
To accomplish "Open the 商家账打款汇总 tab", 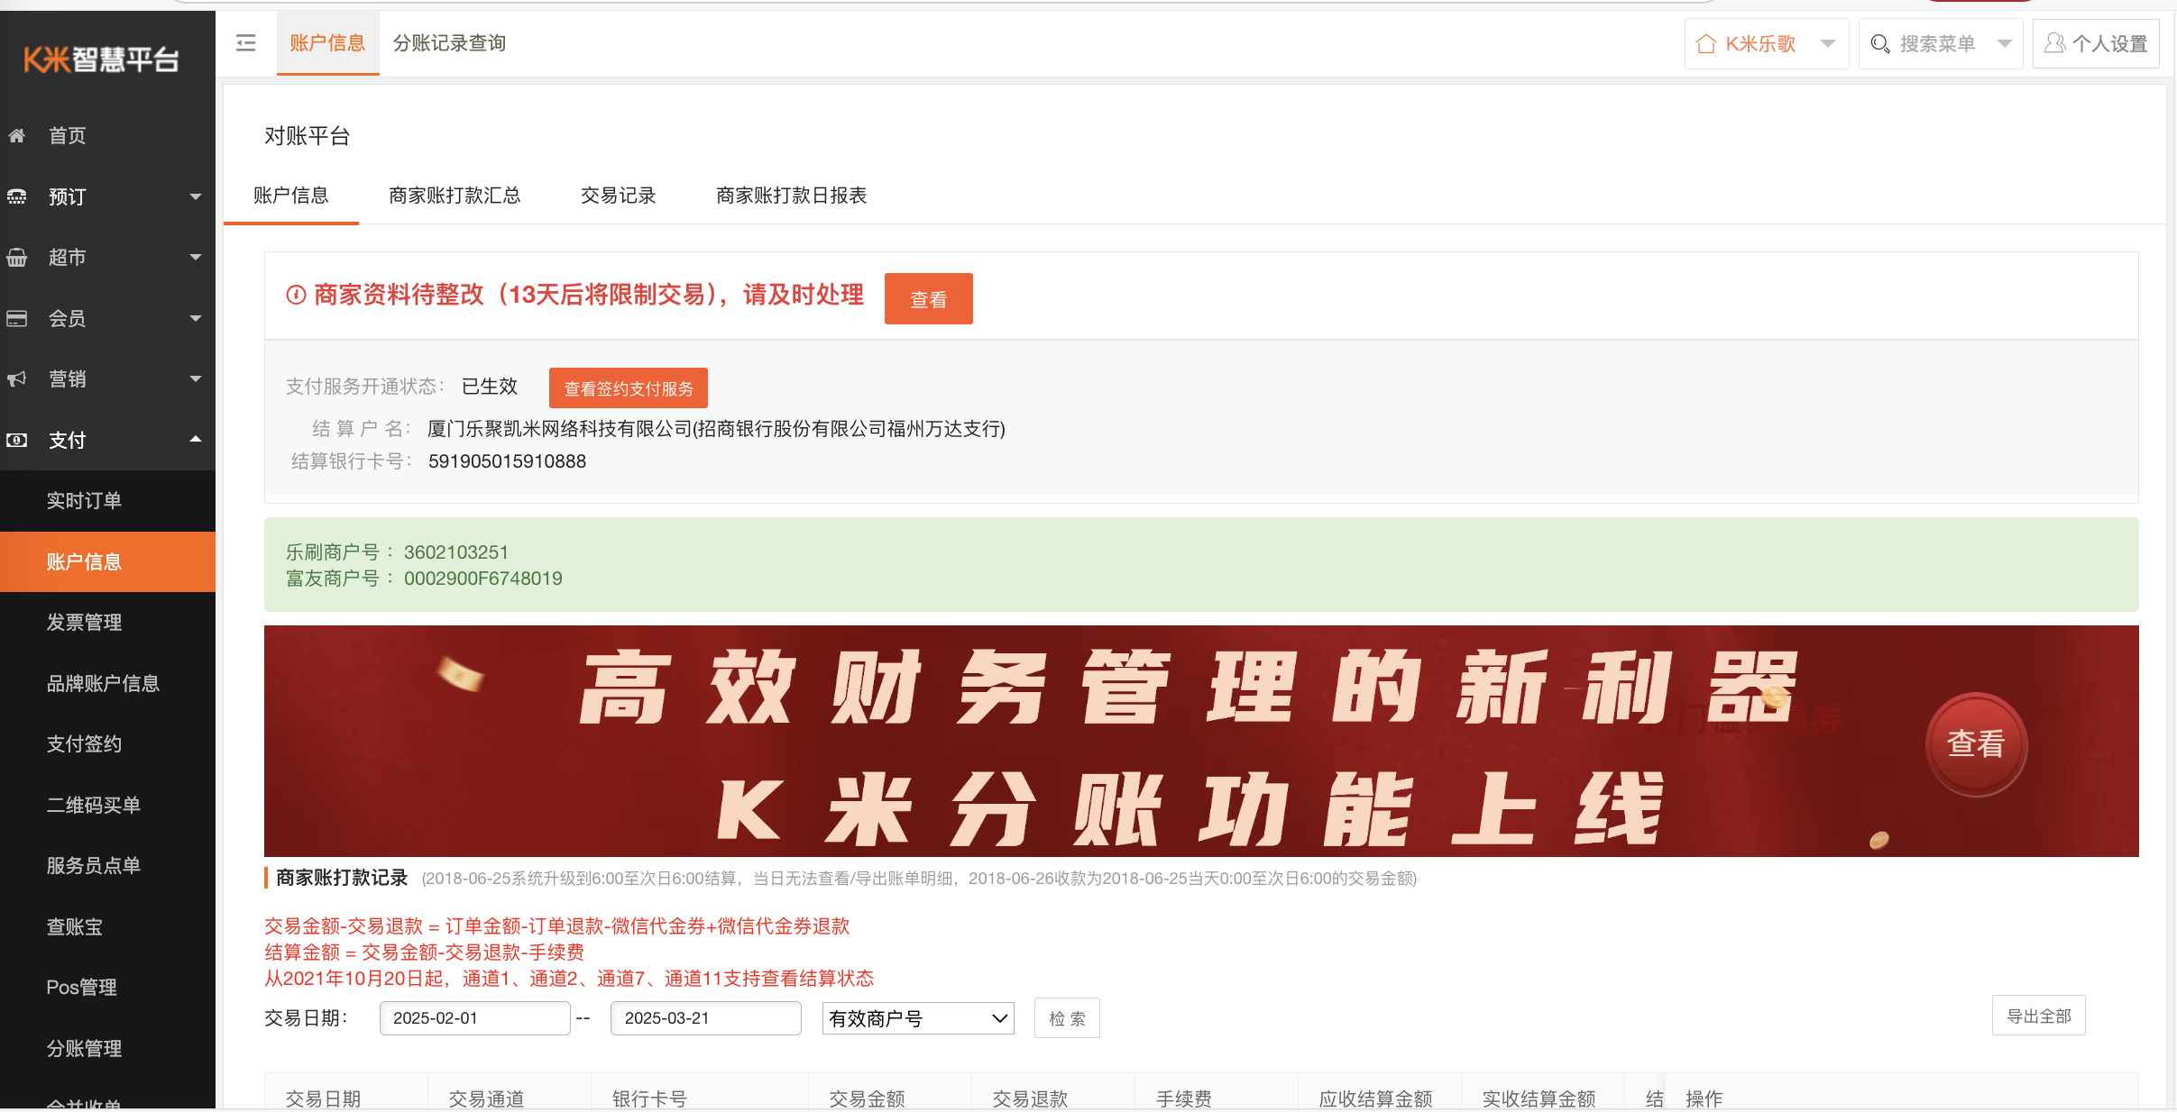I will (455, 196).
